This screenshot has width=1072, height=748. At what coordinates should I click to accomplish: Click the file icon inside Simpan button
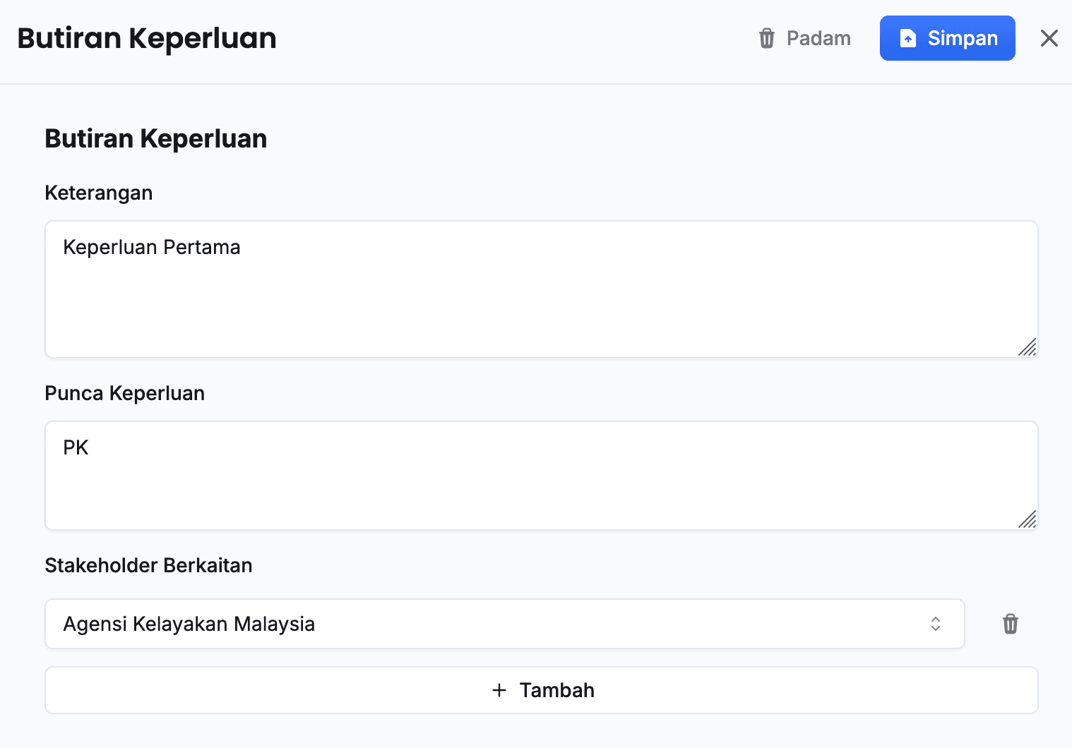coord(908,38)
